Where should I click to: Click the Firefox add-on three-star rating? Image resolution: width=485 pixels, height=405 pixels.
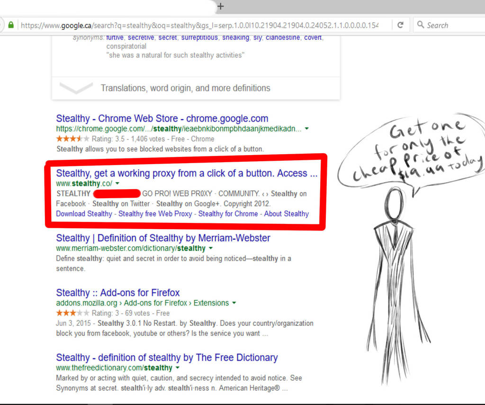[72, 313]
